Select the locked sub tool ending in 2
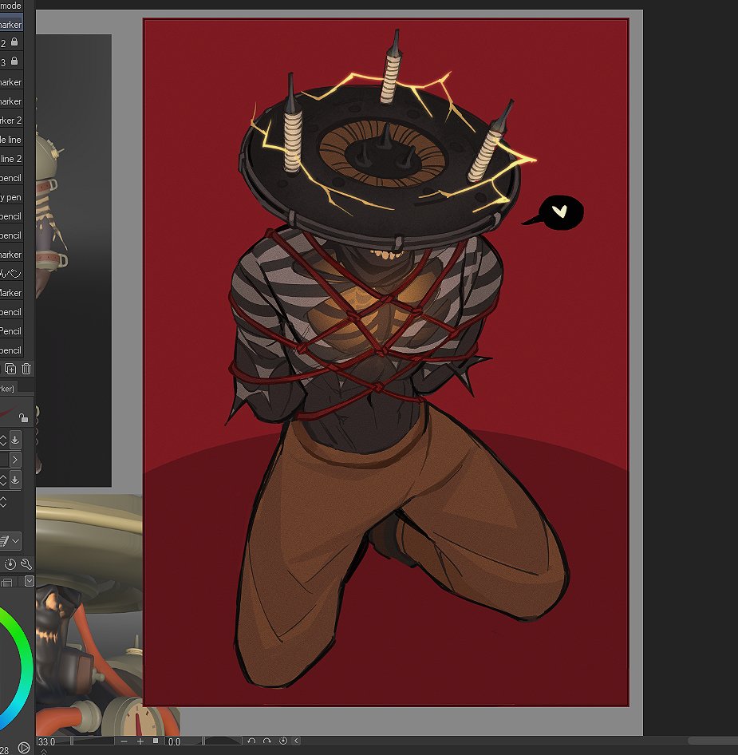This screenshot has width=738, height=755. click(x=11, y=43)
